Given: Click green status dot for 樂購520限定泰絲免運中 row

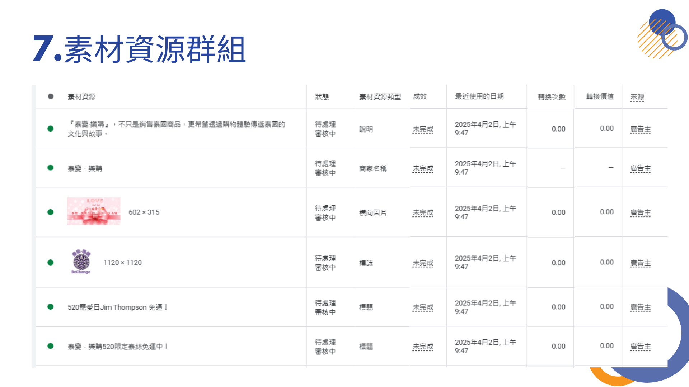Looking at the screenshot, I should 51,346.
